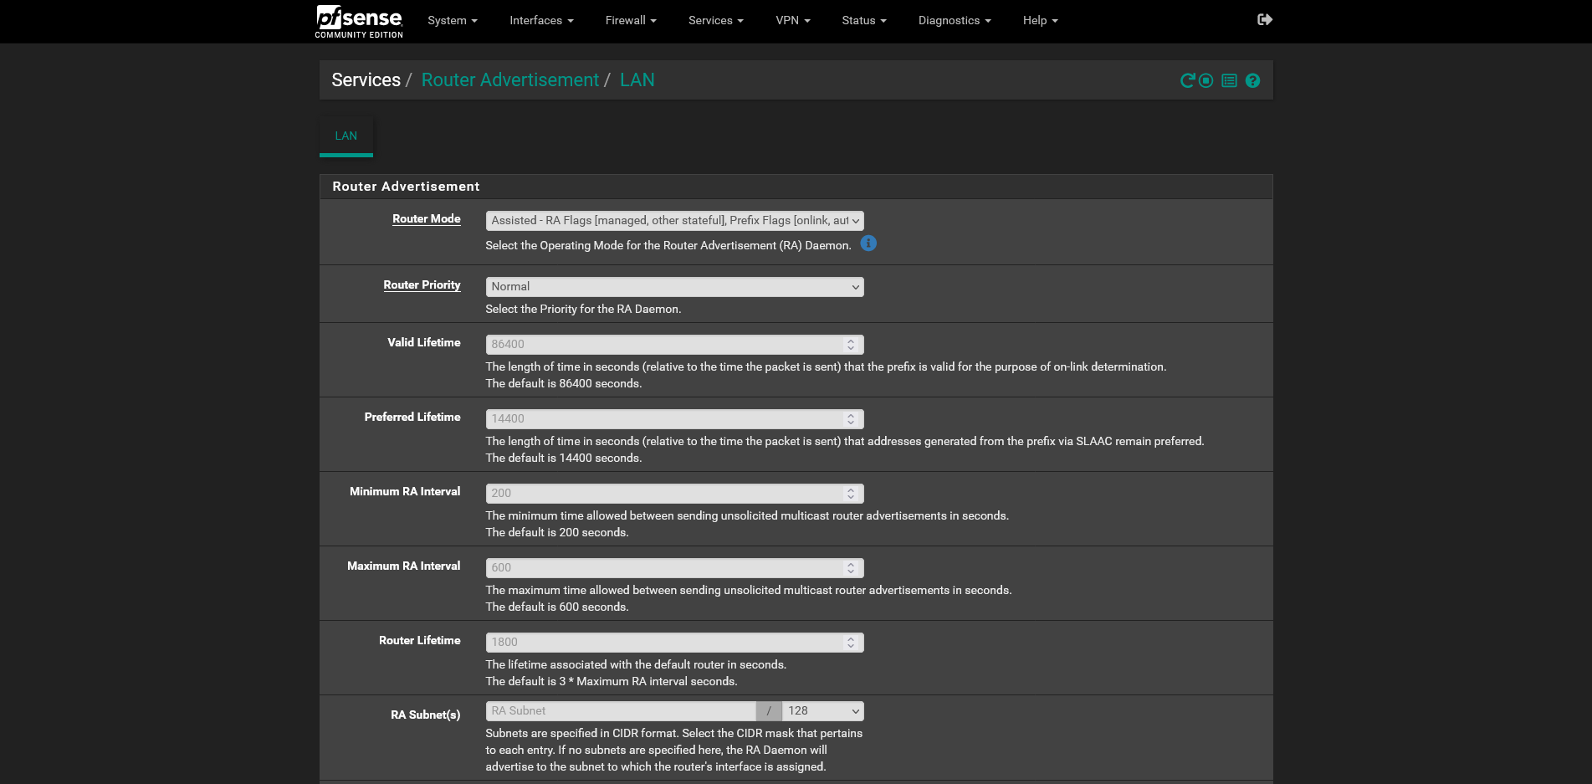
Task: Open the page help icon
Action: (1252, 81)
